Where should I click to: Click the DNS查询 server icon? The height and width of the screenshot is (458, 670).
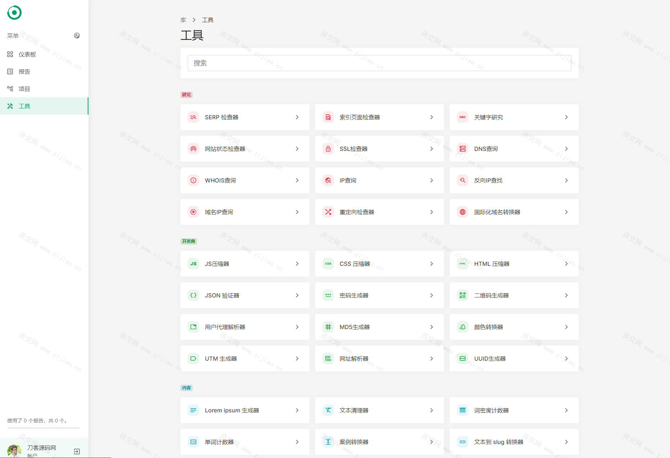tap(463, 149)
